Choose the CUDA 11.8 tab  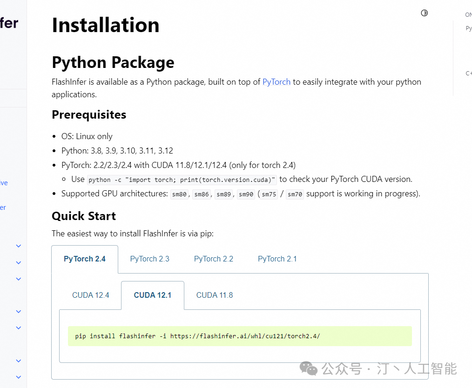(214, 295)
